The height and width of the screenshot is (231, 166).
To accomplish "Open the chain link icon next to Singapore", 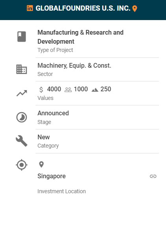I will [x=153, y=176].
